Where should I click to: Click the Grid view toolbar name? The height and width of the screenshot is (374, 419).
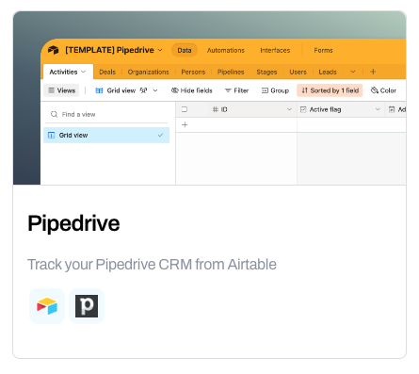click(121, 90)
